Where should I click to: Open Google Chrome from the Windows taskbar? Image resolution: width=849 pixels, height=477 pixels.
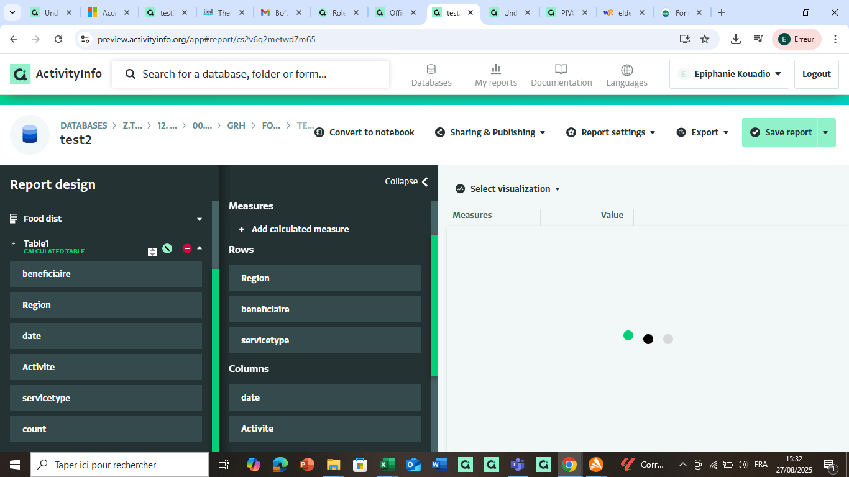(569, 465)
